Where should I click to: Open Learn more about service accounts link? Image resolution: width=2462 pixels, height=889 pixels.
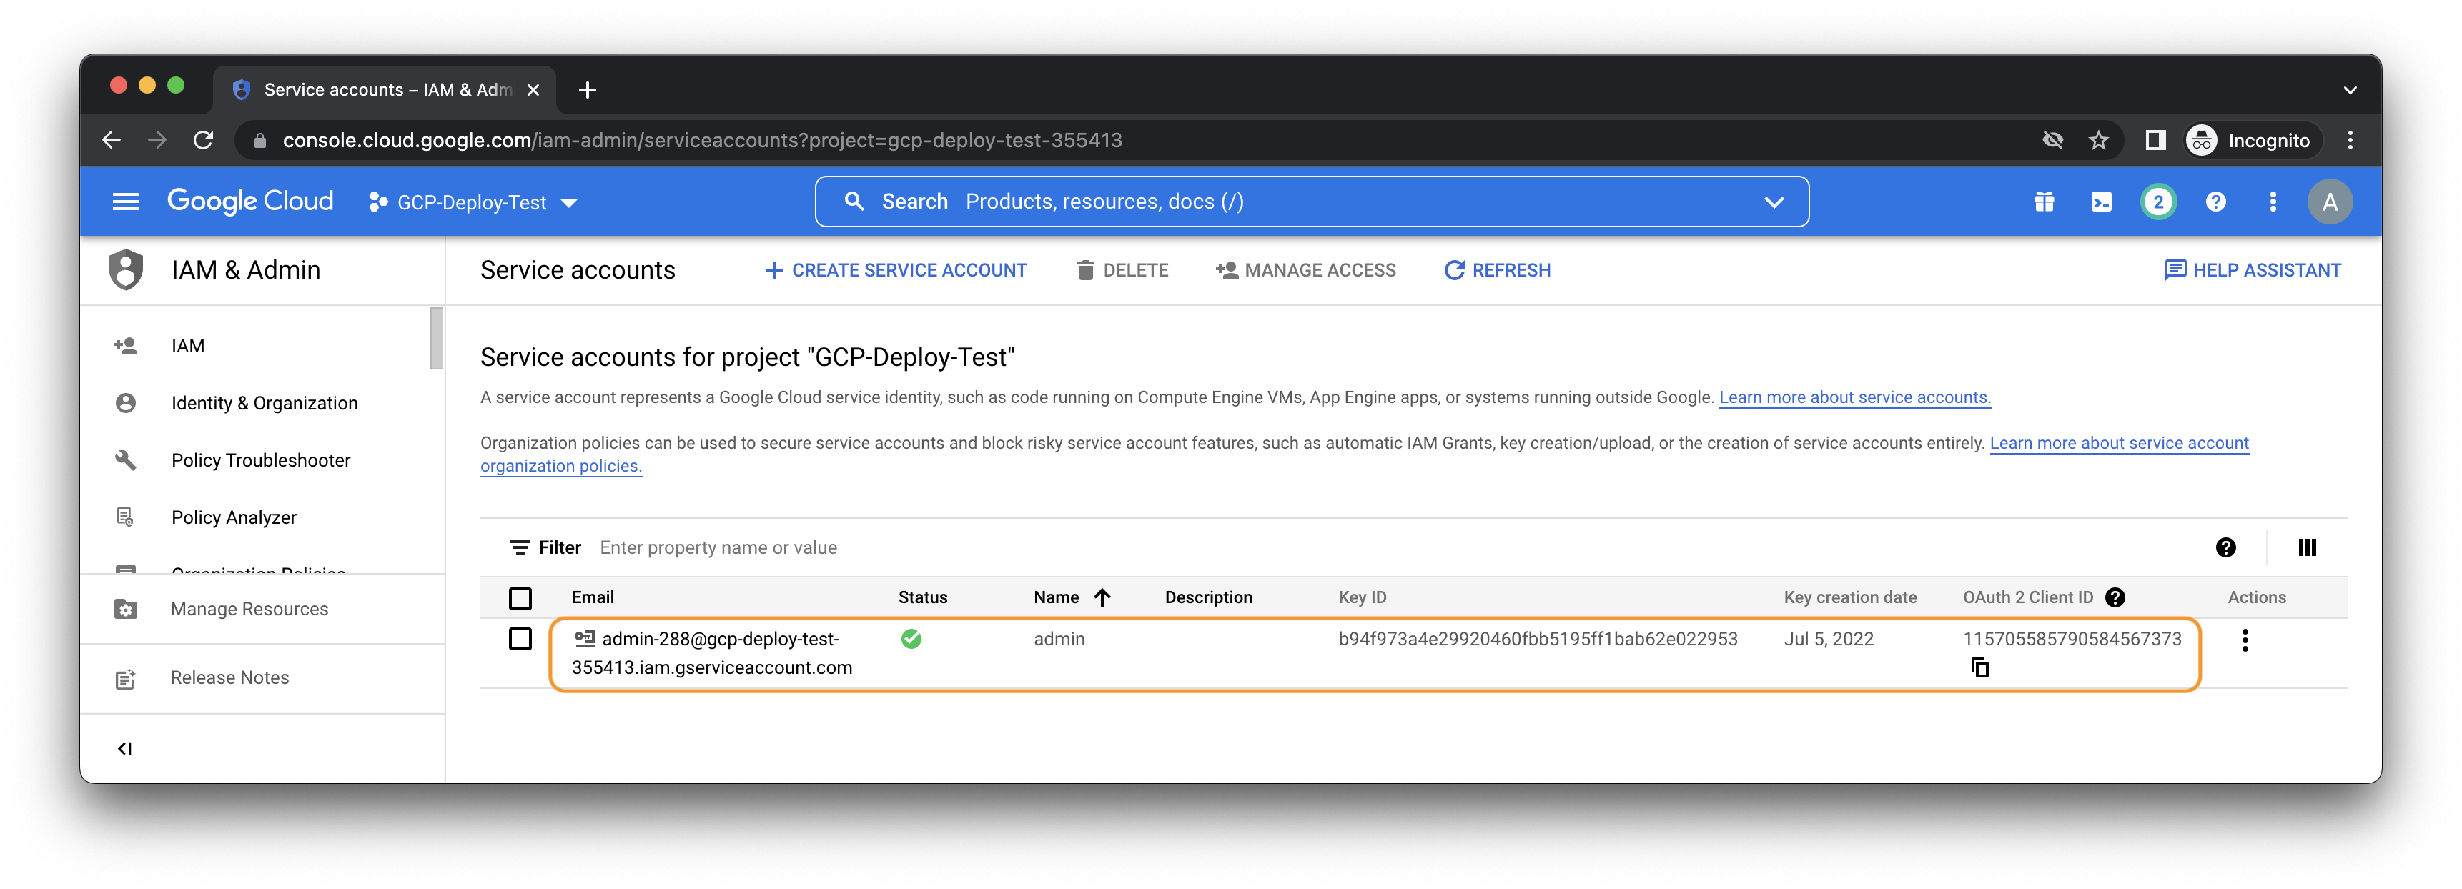point(1854,397)
